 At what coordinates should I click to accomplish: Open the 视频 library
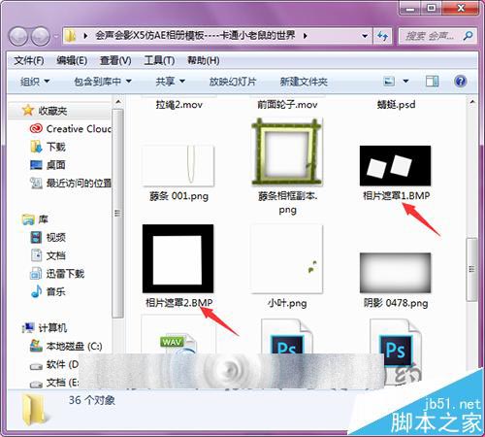48,238
